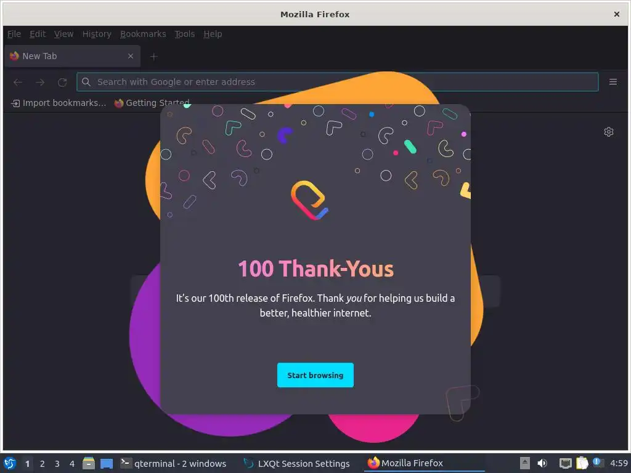Viewport: 631px width, 473px height.
Task: Click the removable media eject tray icon
Action: tap(524, 463)
